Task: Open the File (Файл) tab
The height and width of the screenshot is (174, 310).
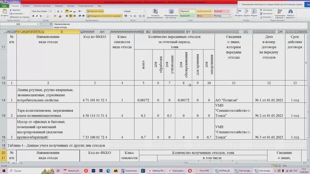Action: coord(4,6)
